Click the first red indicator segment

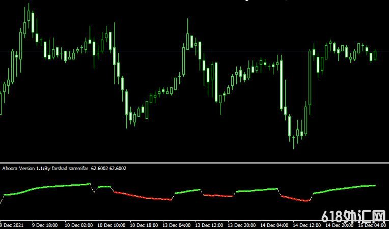[x=143, y=197]
